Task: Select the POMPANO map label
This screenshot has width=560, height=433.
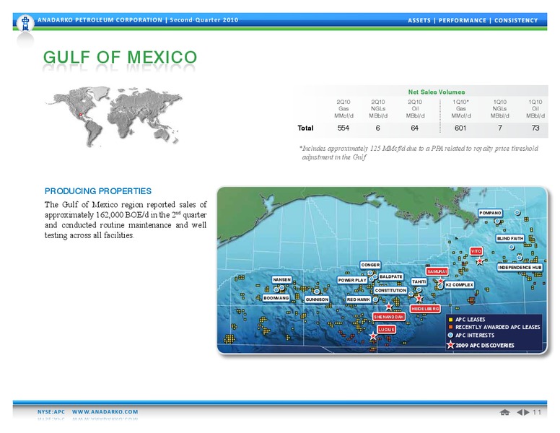Action: click(x=490, y=213)
